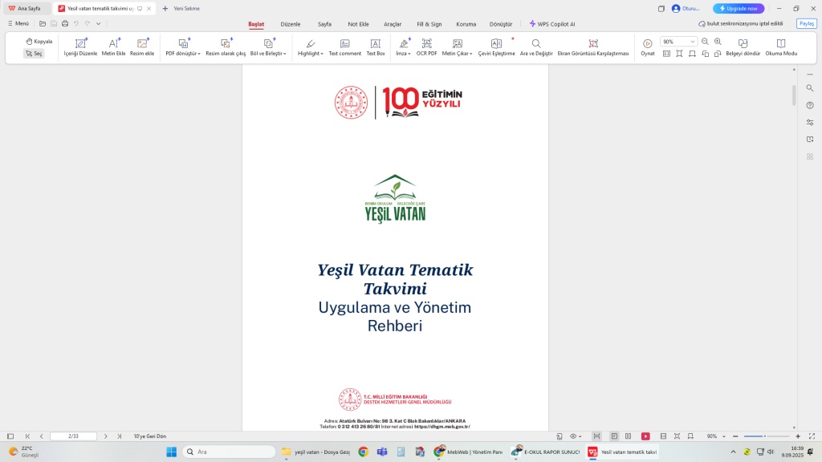822x462 pixels.
Task: Select the Text comment tool
Action: coord(345,43)
